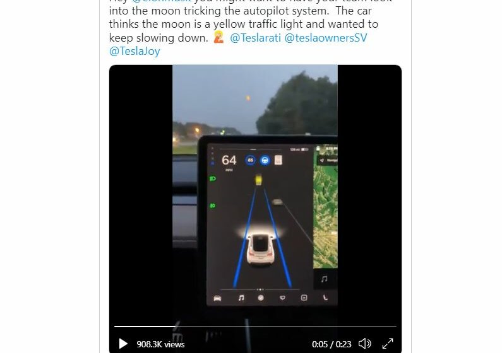Open the @Teslarati profile link
Viewport: 502px width, 353px height.
click(x=255, y=38)
